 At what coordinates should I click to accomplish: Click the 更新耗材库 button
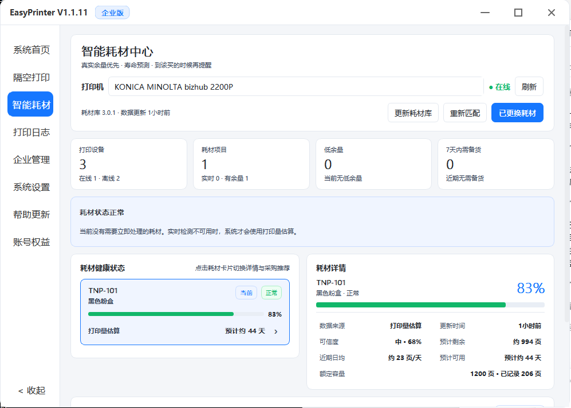click(x=413, y=113)
